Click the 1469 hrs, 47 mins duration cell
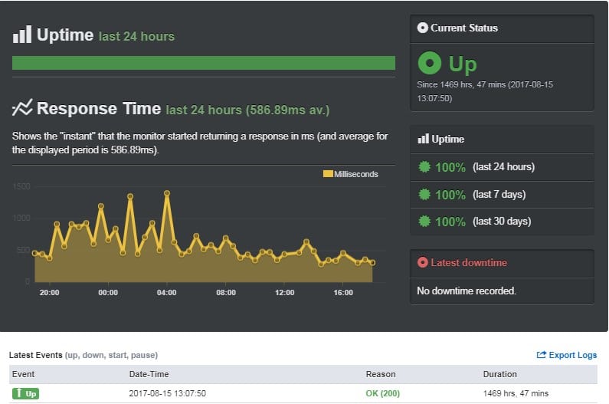The width and height of the screenshot is (609, 404). coord(516,393)
